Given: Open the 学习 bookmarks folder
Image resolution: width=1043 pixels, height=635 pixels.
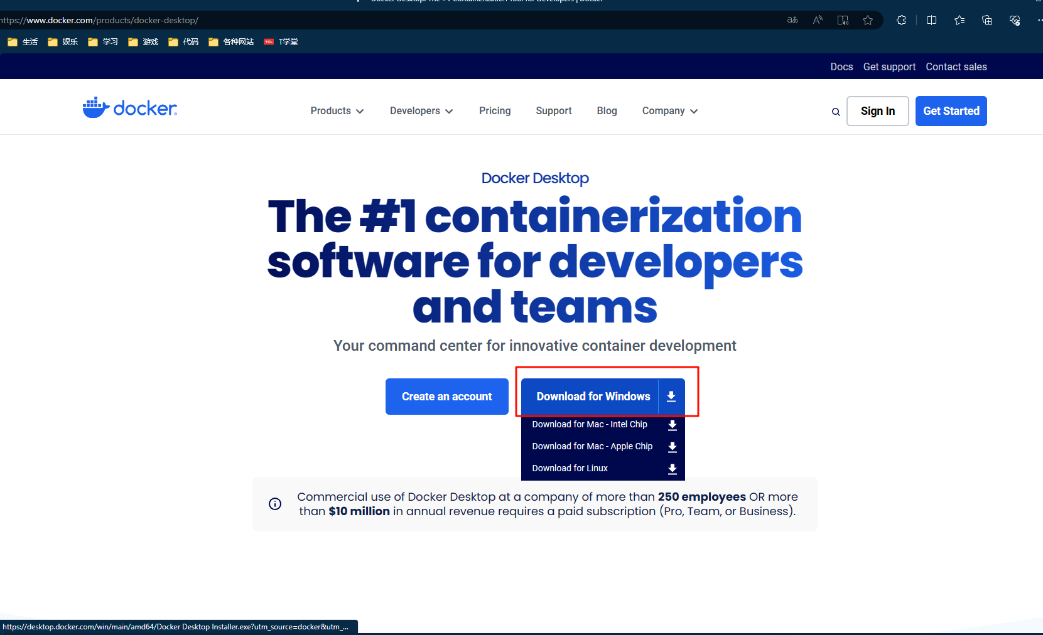Looking at the screenshot, I should (103, 42).
